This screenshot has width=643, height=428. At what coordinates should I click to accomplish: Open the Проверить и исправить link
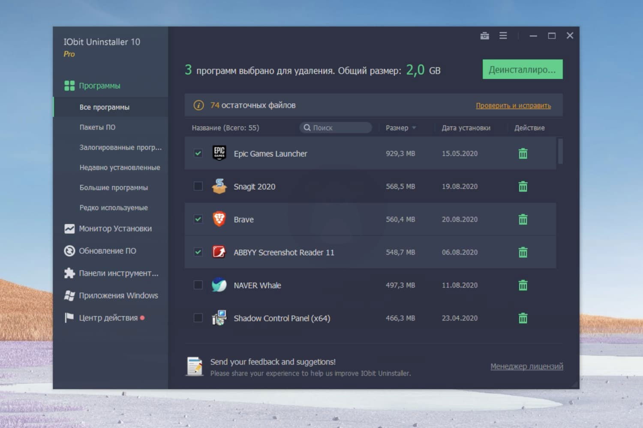pos(513,105)
